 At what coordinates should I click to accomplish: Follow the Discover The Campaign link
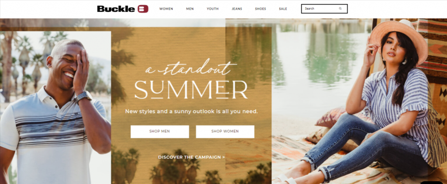[x=191, y=157]
